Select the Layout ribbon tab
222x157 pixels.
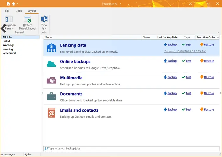tap(32, 11)
